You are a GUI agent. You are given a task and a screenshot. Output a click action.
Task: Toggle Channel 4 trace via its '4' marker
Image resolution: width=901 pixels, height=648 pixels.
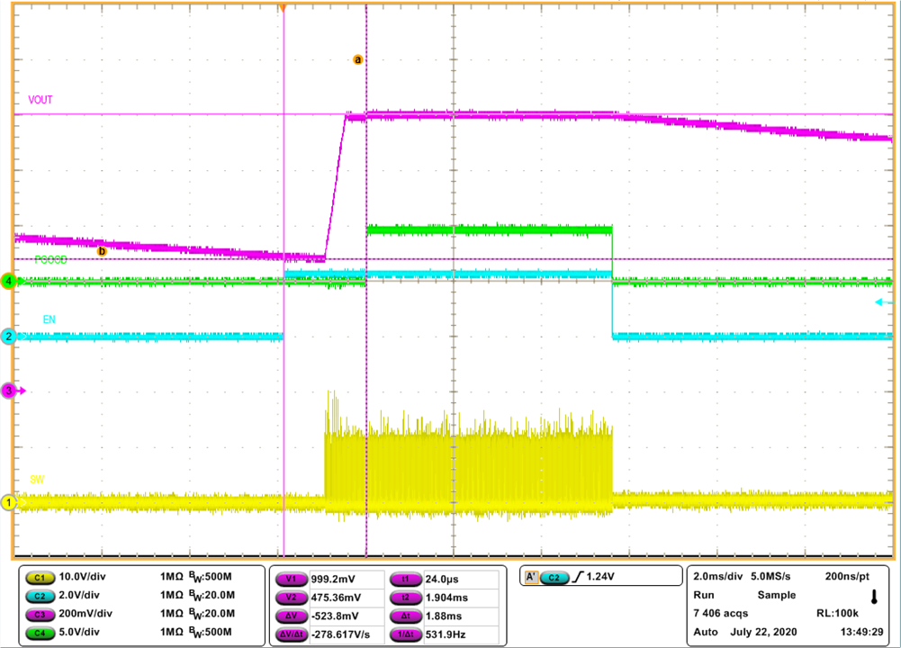[x=9, y=282]
